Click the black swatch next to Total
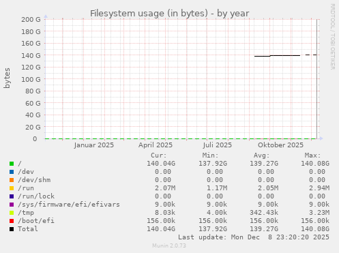339x253 pixels. click(x=12, y=229)
